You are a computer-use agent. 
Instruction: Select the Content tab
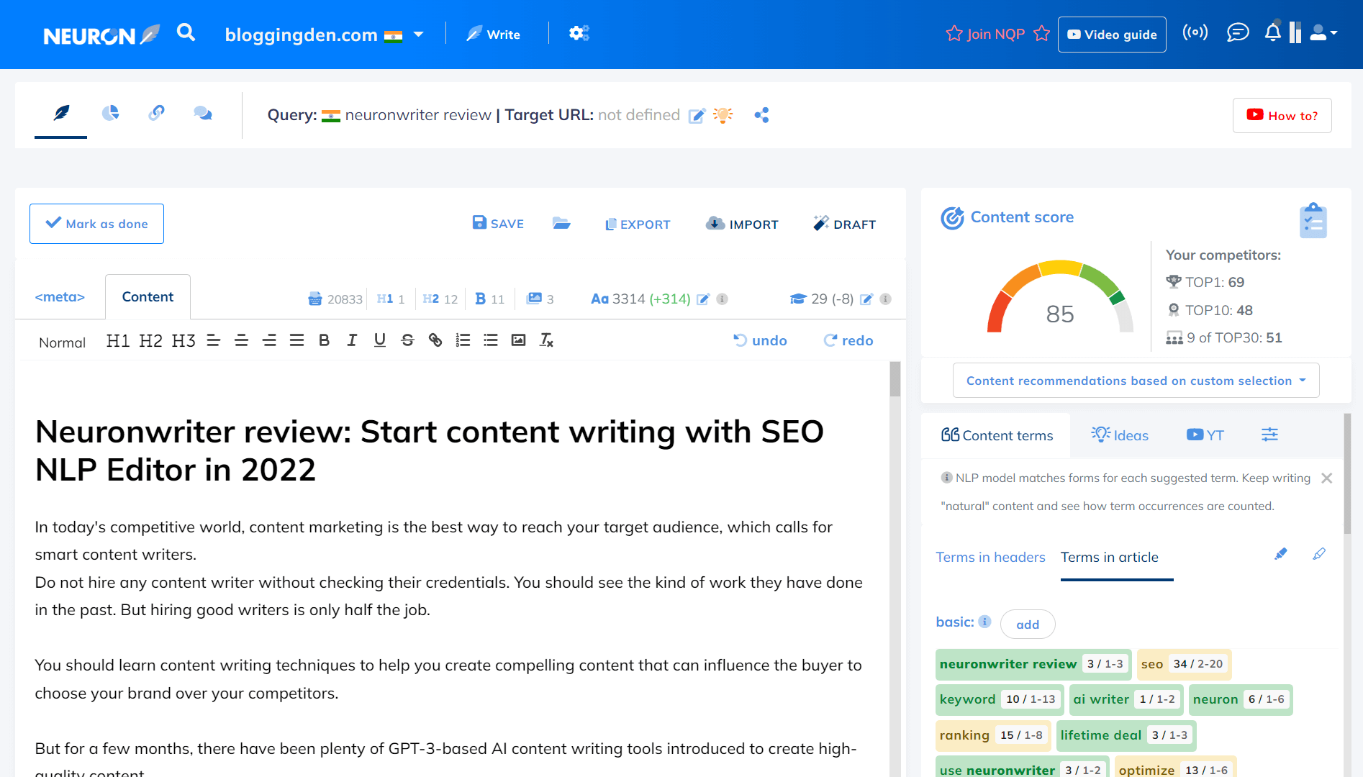[x=148, y=296]
